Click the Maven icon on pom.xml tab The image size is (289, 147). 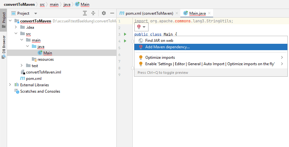tap(122, 13)
